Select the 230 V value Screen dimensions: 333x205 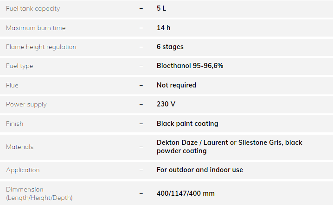(166, 104)
